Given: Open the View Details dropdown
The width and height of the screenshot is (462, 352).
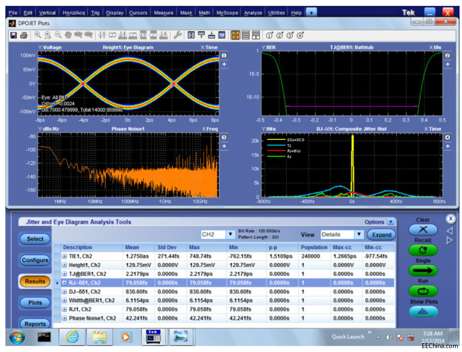Looking at the screenshot, I should tap(359, 235).
